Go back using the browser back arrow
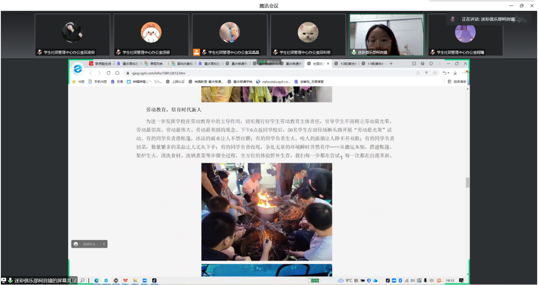The image size is (538, 285). pyautogui.click(x=90, y=73)
